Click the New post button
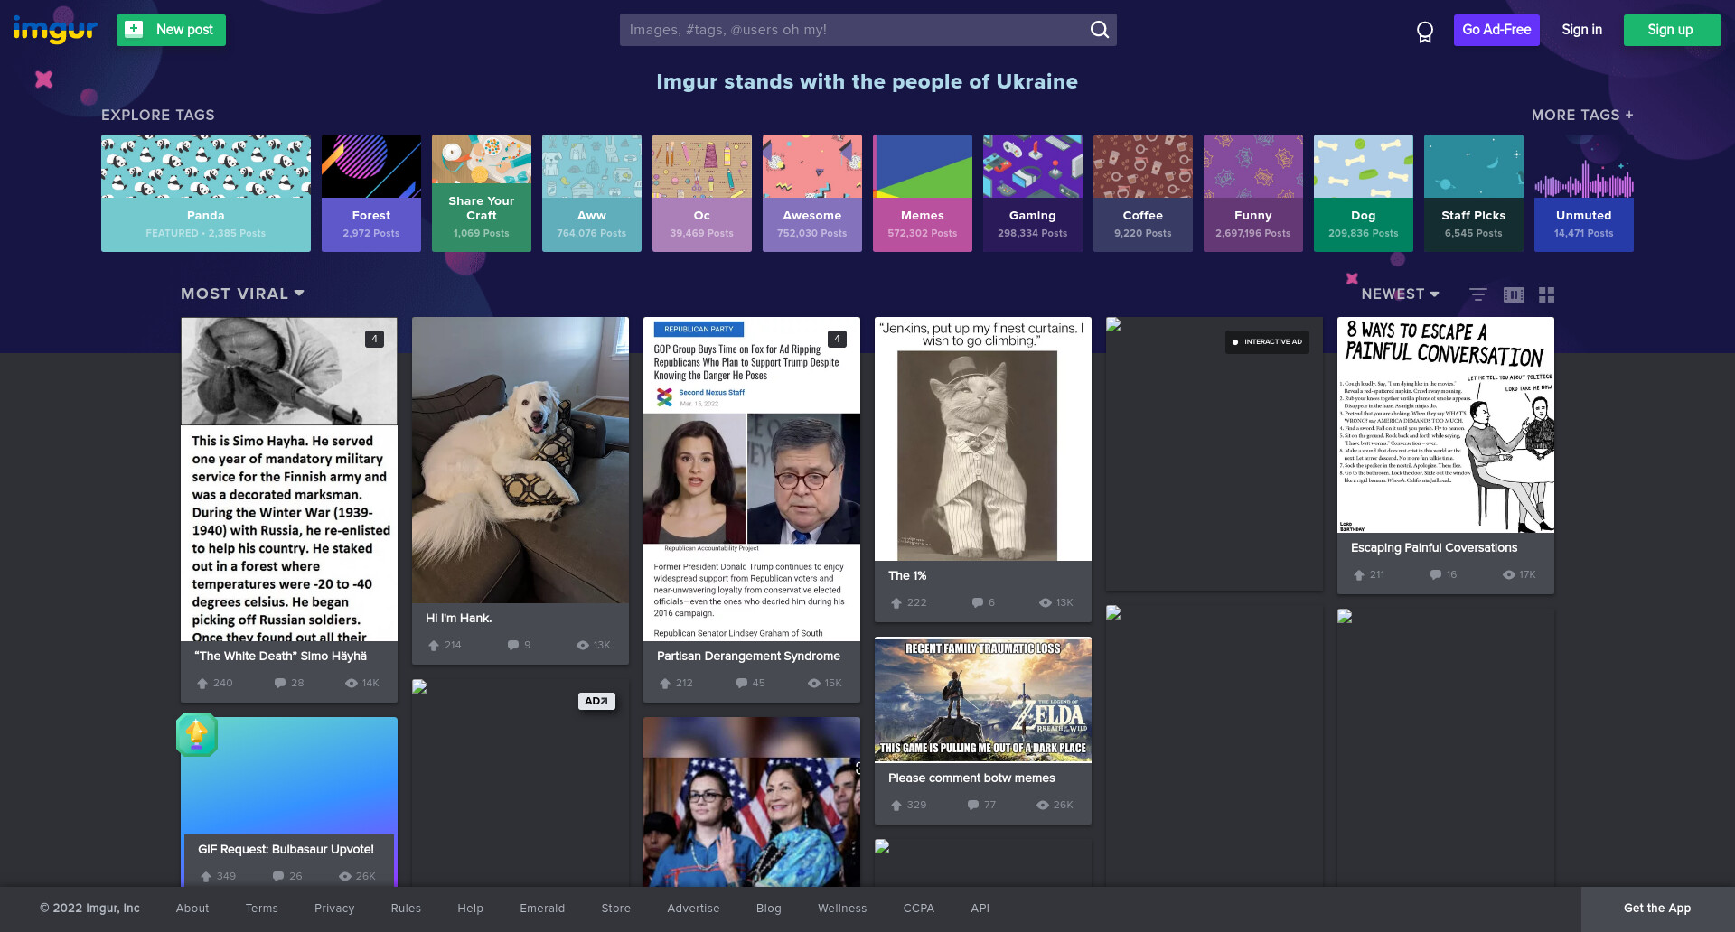The image size is (1735, 932). point(171,30)
